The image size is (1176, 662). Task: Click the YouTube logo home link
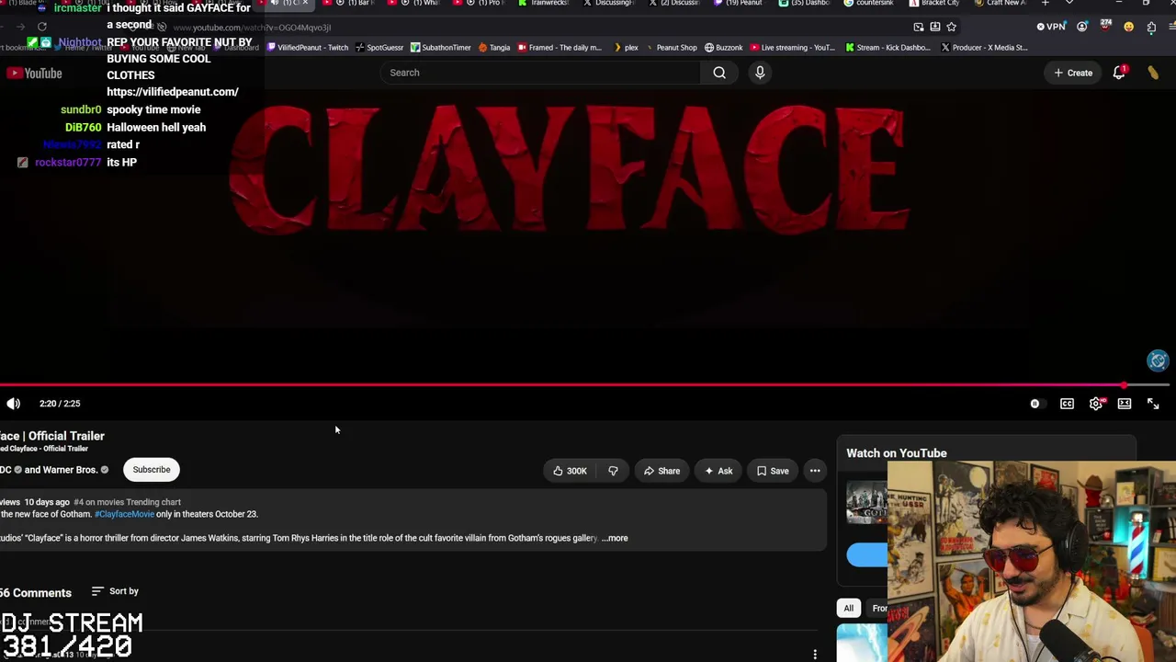tap(34, 74)
